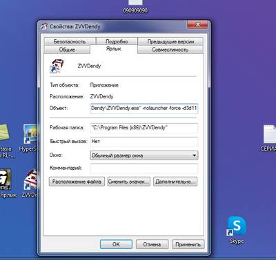Screen dimensions: 276x260
Task: Open the Окно dropdown list
Action: [144, 155]
